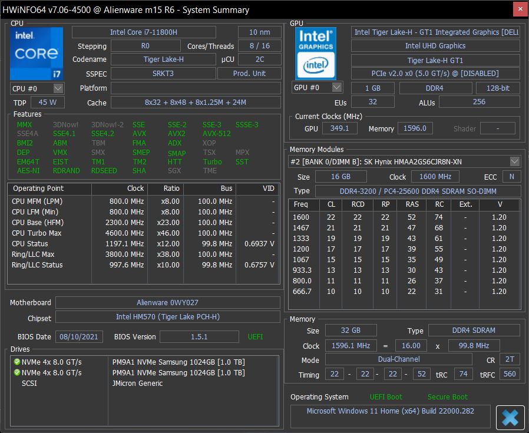Click the green check icon of second NVMe drive
Viewport: 529px width, 433px height.
[16, 372]
